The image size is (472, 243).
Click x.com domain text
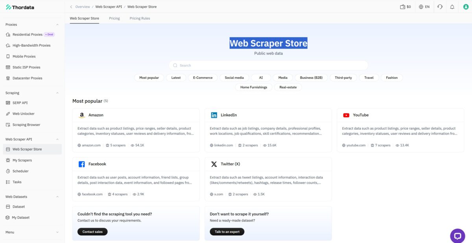[219, 194]
